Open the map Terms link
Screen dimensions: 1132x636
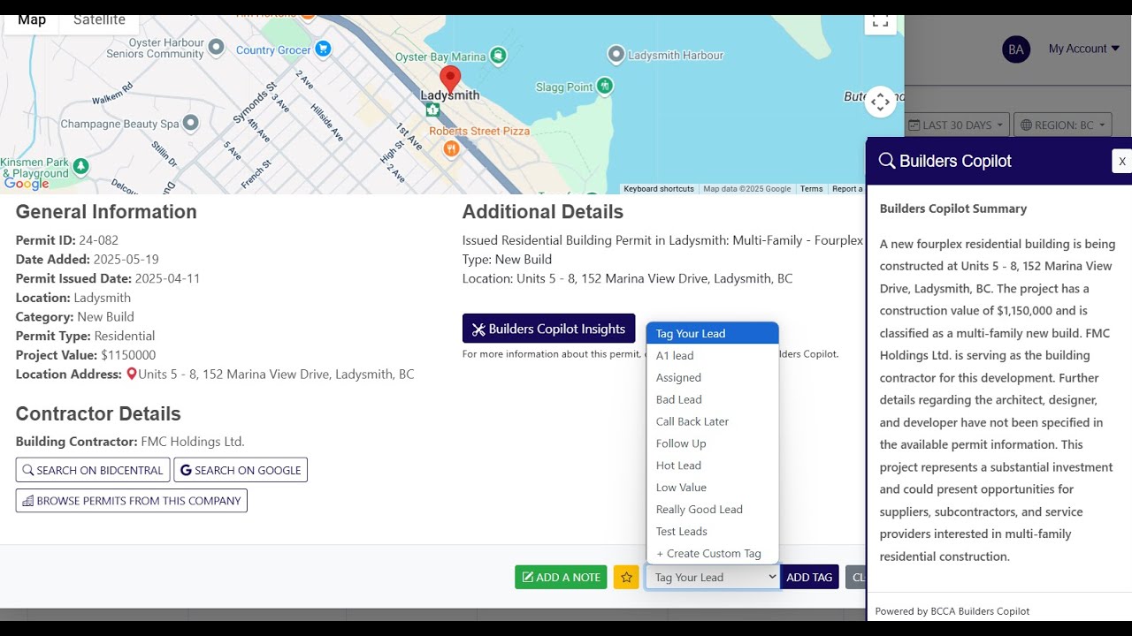pos(811,189)
